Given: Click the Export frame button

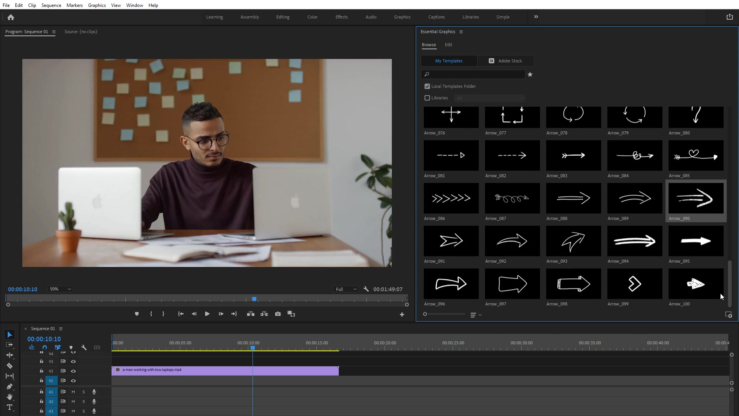Looking at the screenshot, I should point(278,314).
